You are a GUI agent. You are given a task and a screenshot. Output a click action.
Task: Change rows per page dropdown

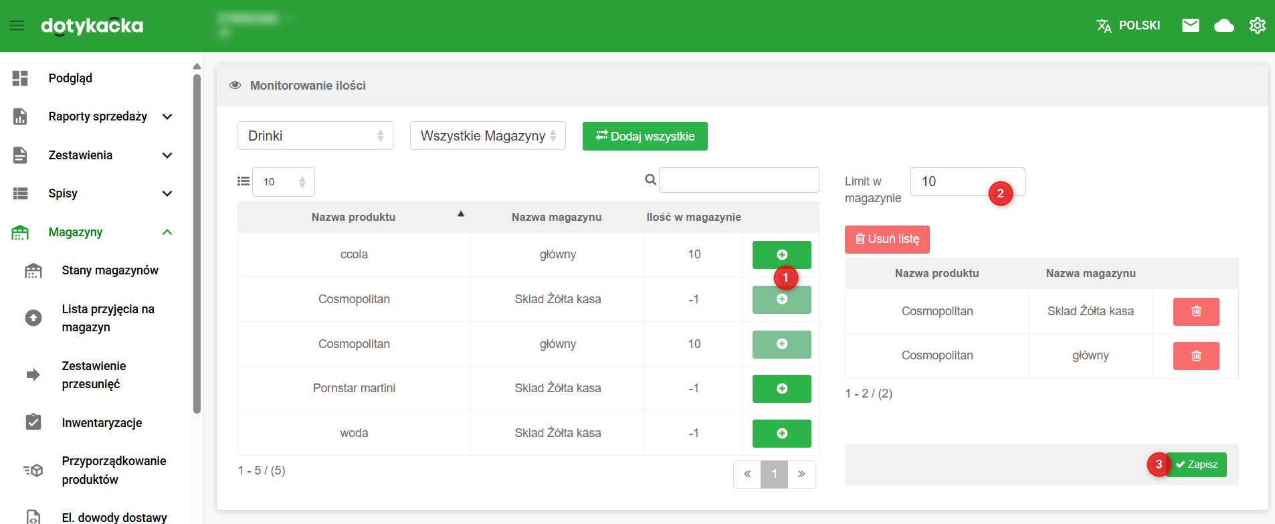(283, 182)
